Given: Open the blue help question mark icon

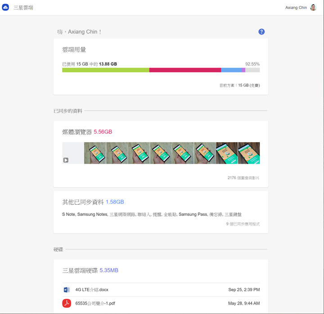Looking at the screenshot, I should [261, 31].
